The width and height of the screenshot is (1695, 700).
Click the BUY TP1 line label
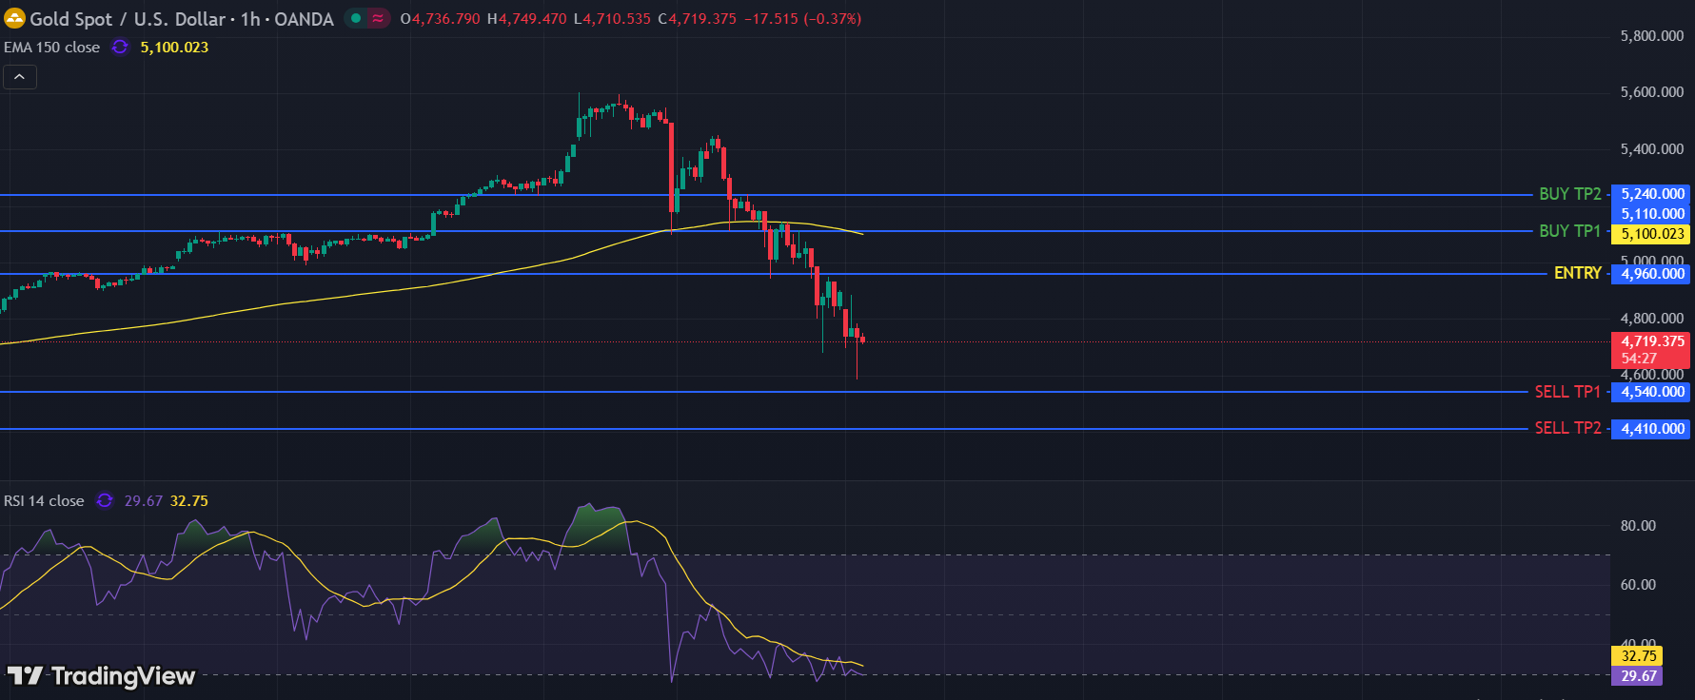click(x=1569, y=231)
